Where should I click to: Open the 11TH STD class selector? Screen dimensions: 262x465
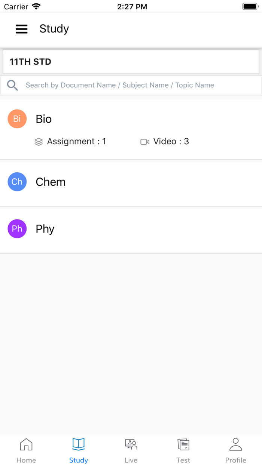click(x=131, y=62)
